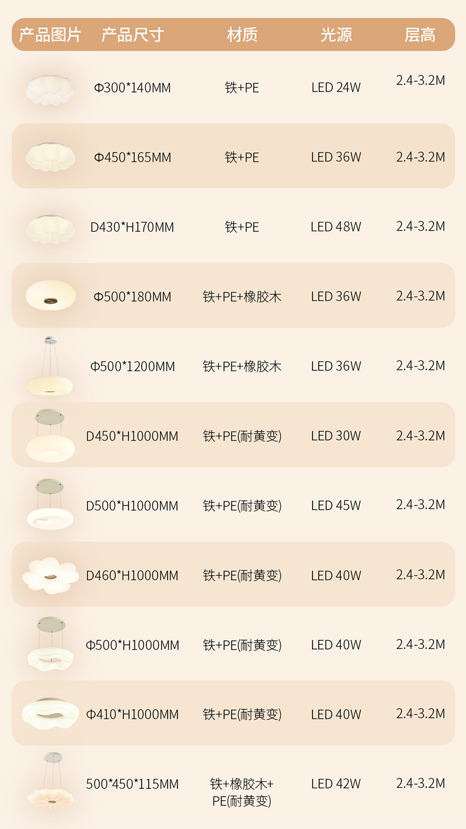Screen dimensions: 466x829
Task: Select the 产品尺寸 header label
Action: pos(132,35)
